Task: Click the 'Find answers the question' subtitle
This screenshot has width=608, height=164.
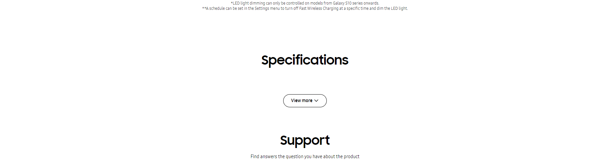Action: click(x=304, y=157)
